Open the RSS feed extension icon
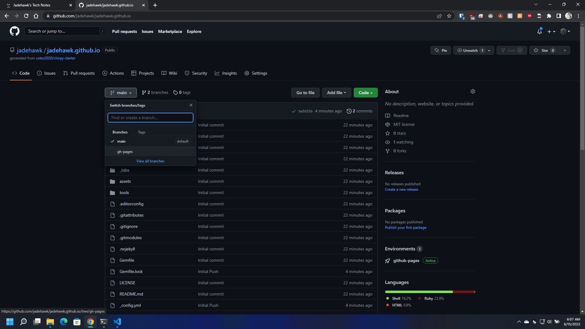585x329 pixels. 520,16
